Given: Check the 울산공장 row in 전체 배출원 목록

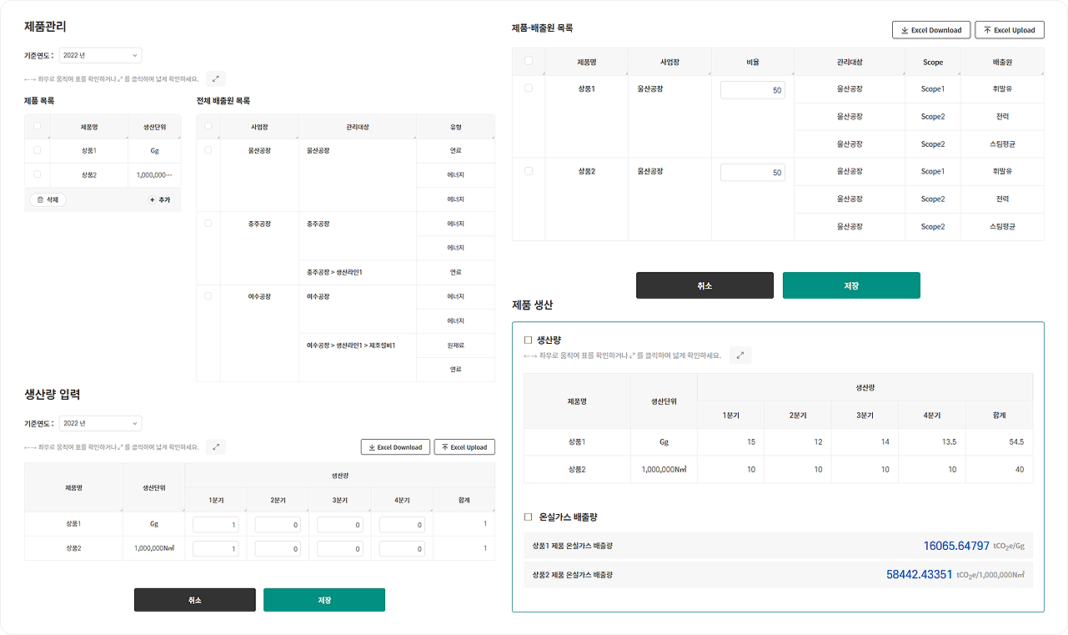Looking at the screenshot, I should tap(208, 150).
